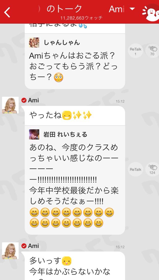Tap the 11,282,663ウォッチ watch count
The height and width of the screenshot is (280, 159).
[81, 18]
